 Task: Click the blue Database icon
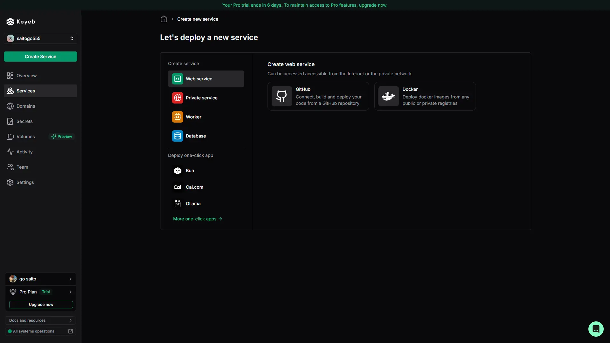pyautogui.click(x=178, y=136)
